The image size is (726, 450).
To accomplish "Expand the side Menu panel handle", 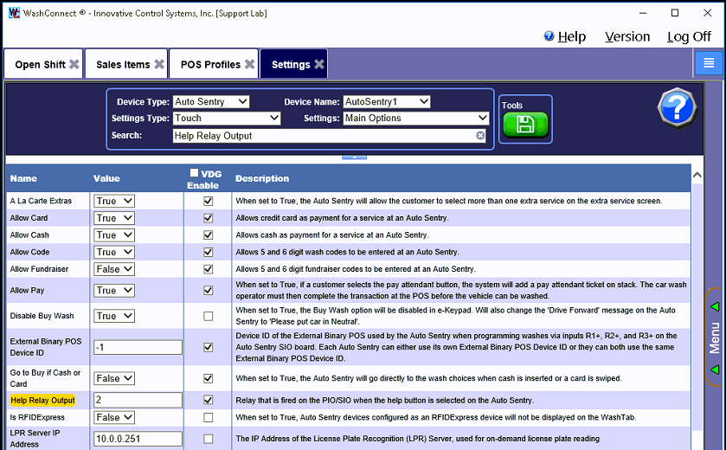I will [715, 337].
